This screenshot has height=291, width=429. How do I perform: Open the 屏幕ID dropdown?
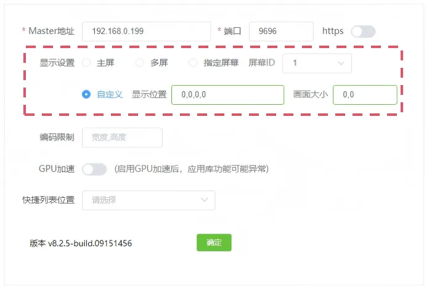[317, 64]
